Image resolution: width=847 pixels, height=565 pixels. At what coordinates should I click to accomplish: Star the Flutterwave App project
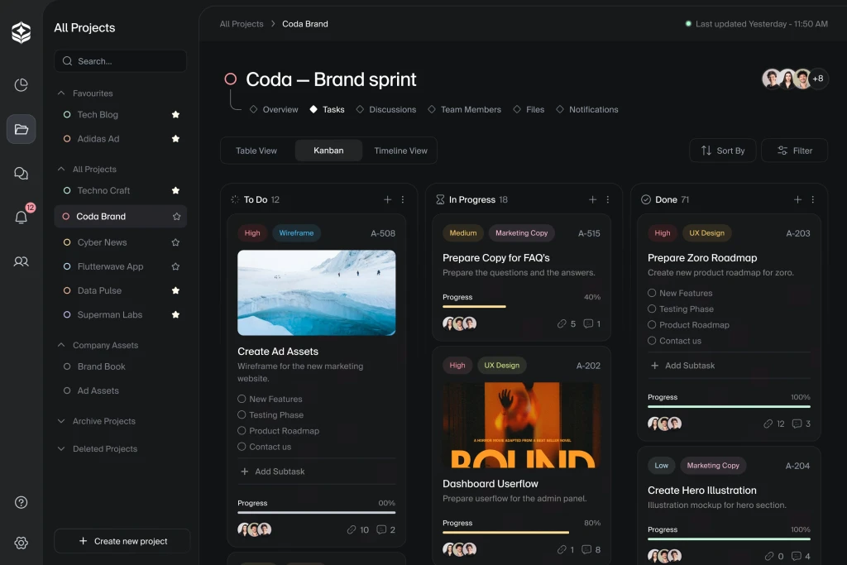tap(175, 266)
